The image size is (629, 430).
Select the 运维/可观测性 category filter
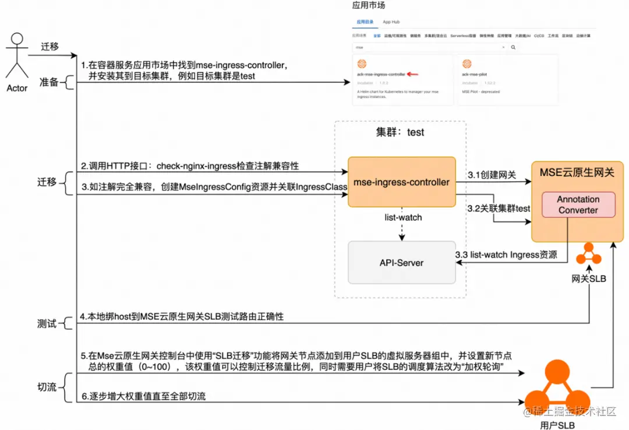395,36
